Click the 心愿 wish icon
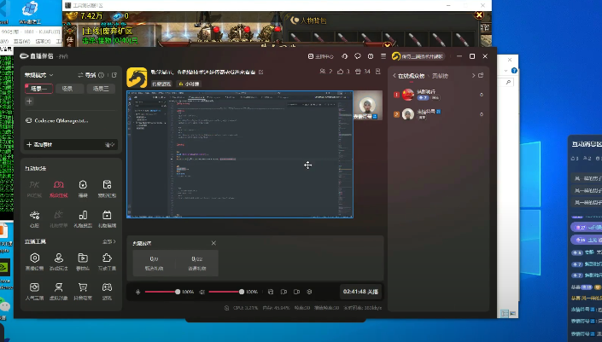 click(34, 217)
